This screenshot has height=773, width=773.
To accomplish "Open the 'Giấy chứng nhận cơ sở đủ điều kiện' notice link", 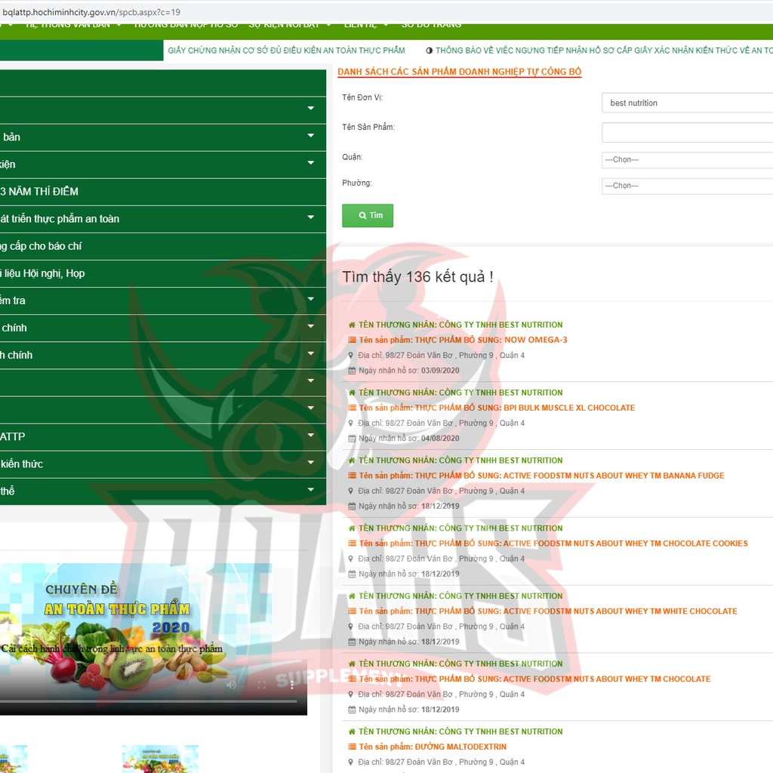I will point(286,51).
